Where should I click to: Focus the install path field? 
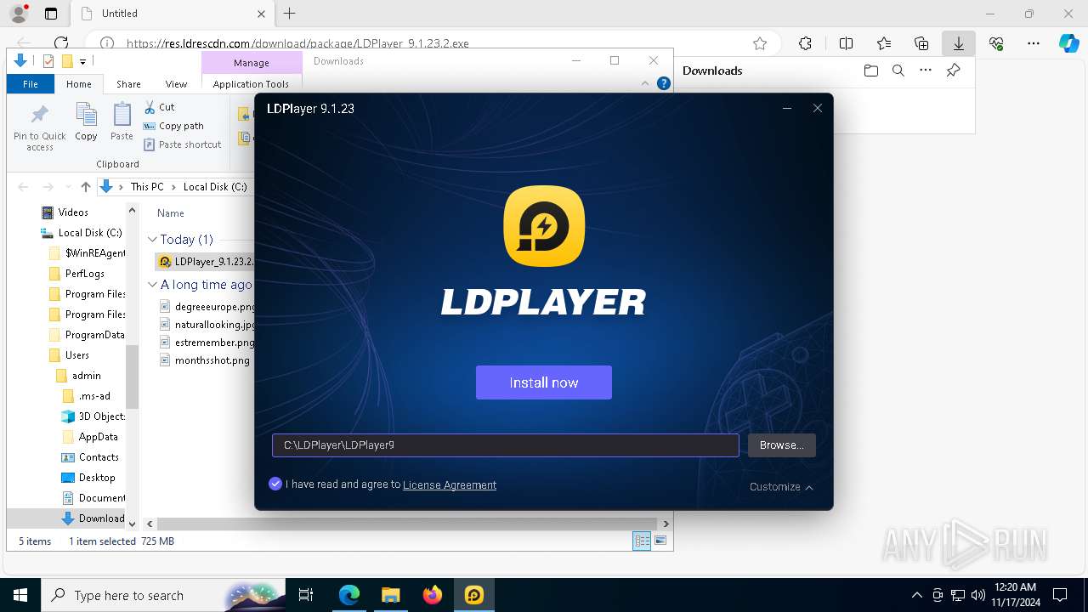505,445
